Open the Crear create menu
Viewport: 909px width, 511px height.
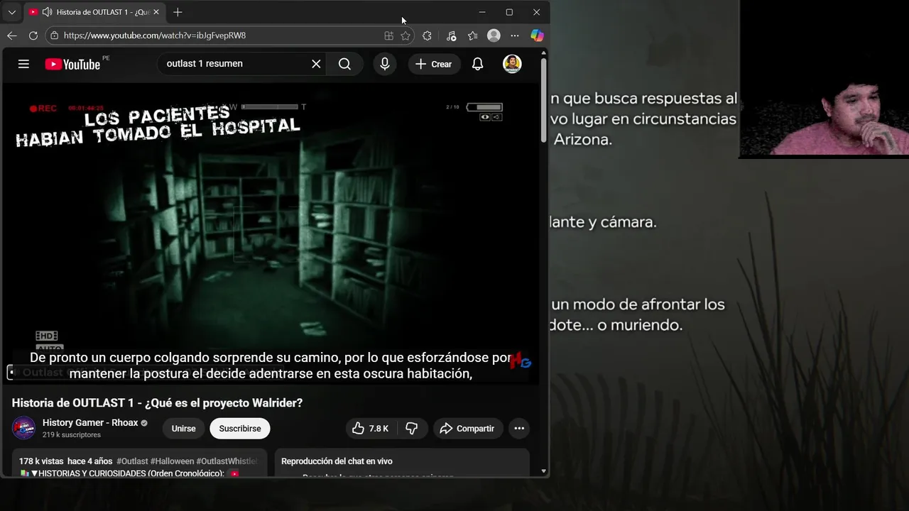click(x=434, y=64)
